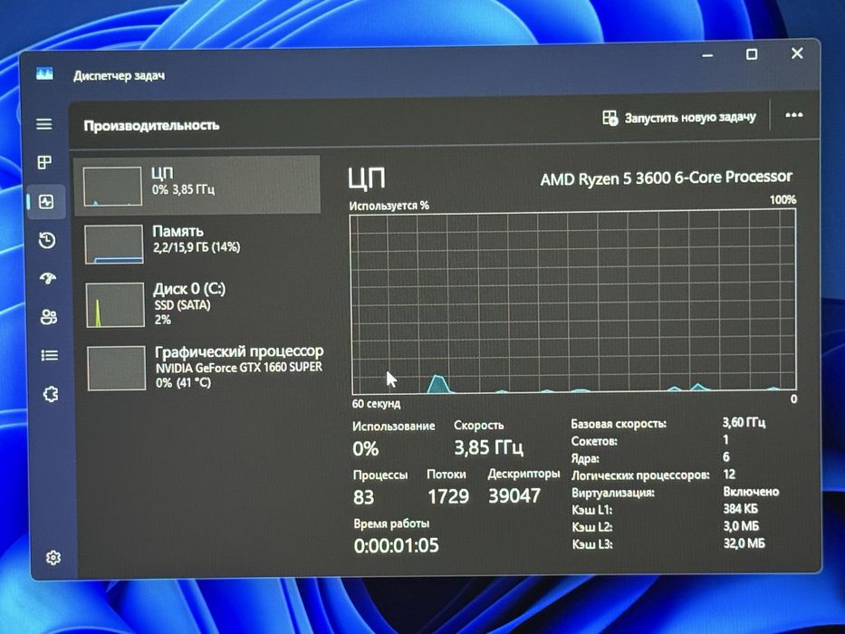The width and height of the screenshot is (845, 634).
Task: Click Запустить новую задачу button
Action: point(679,117)
